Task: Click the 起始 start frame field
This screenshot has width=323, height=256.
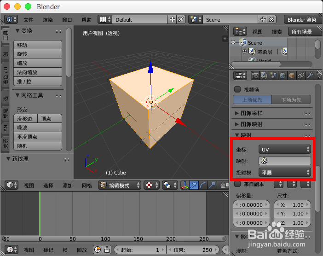Action: tap(140, 250)
